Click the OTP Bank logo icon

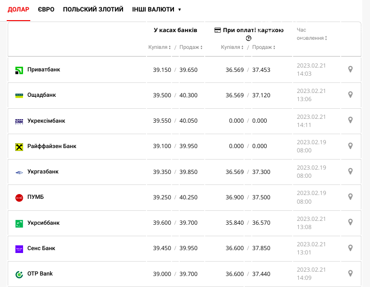click(x=19, y=275)
